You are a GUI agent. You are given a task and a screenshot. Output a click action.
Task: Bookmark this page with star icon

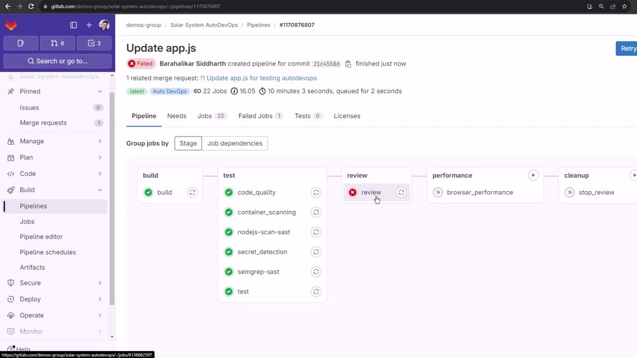click(x=625, y=6)
